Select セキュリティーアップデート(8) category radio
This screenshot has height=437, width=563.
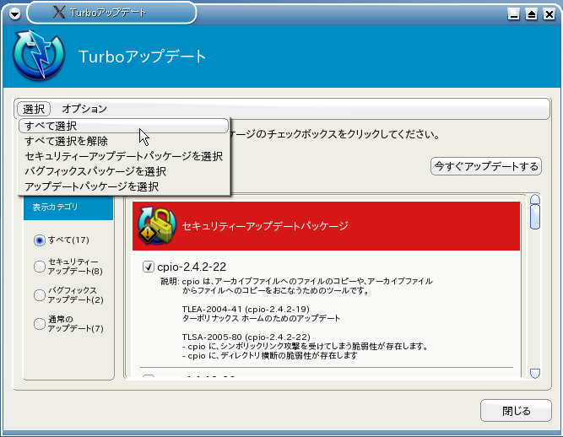[40, 267]
